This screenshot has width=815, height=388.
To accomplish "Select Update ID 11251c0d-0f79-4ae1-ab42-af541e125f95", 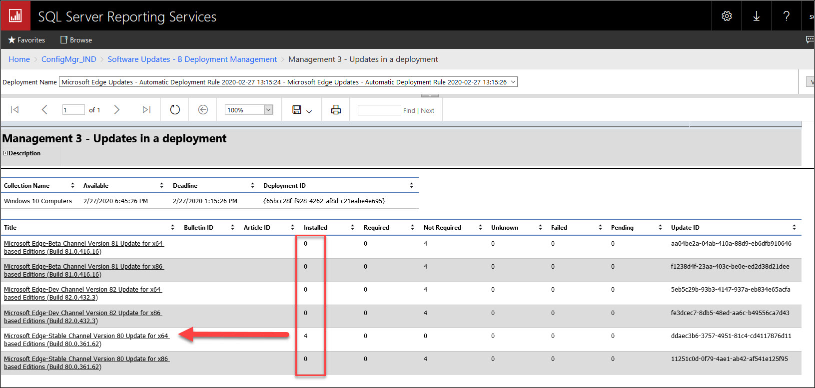I will coord(730,359).
